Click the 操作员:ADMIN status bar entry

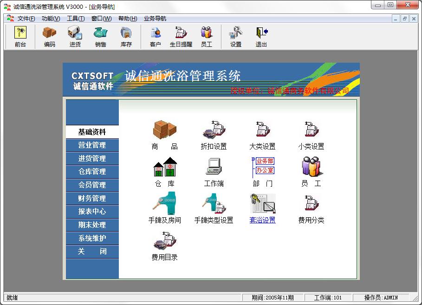click(x=381, y=298)
